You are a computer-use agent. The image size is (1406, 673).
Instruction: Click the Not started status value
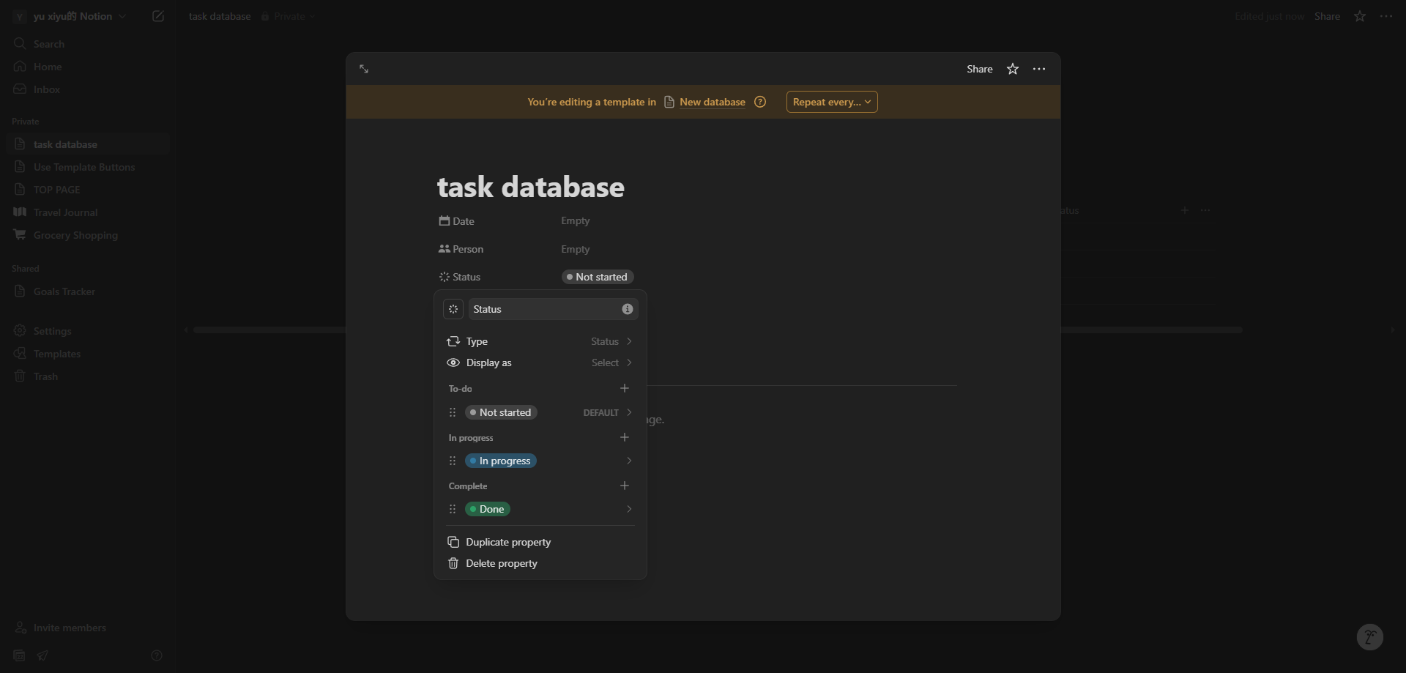pyautogui.click(x=598, y=277)
